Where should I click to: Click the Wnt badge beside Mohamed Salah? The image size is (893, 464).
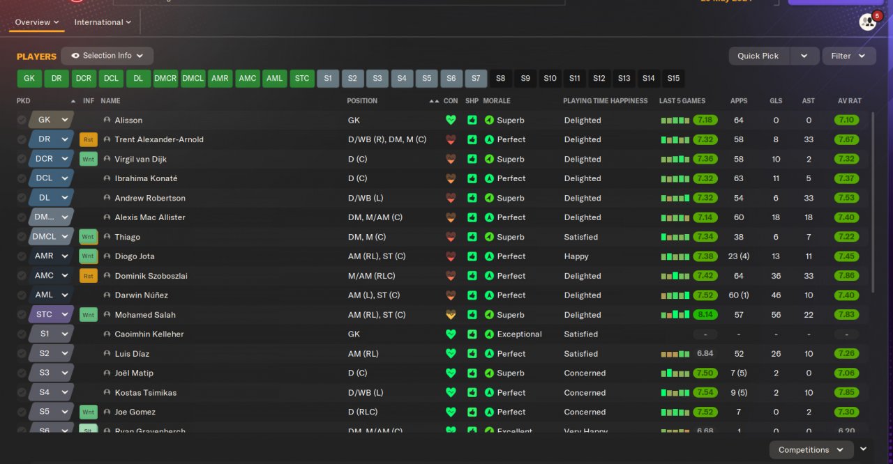point(88,315)
